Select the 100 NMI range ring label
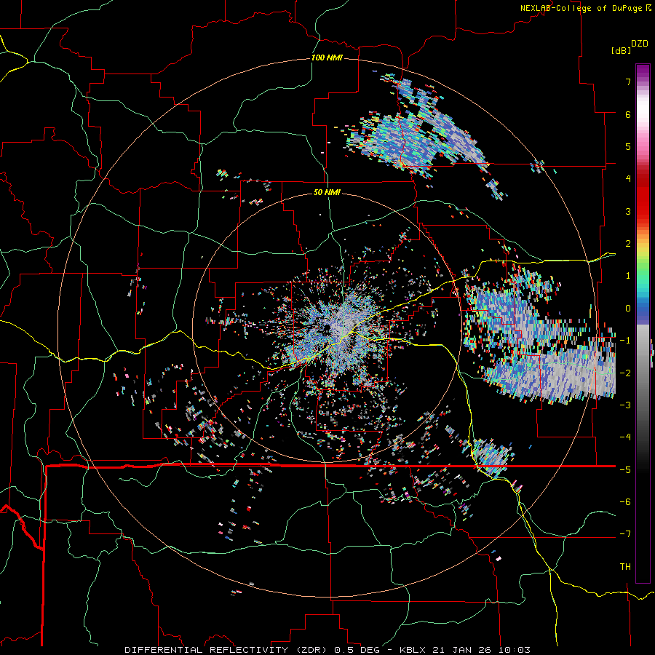This screenshot has width=655, height=655. click(x=327, y=57)
